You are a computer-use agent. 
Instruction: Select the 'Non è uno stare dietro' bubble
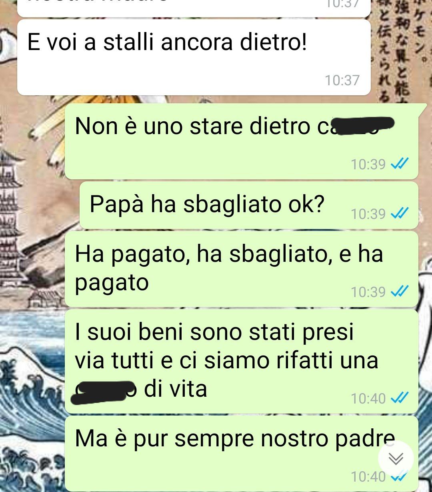pos(242,141)
